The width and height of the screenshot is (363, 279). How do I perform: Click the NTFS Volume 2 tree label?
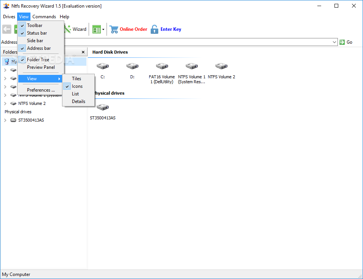32,103
